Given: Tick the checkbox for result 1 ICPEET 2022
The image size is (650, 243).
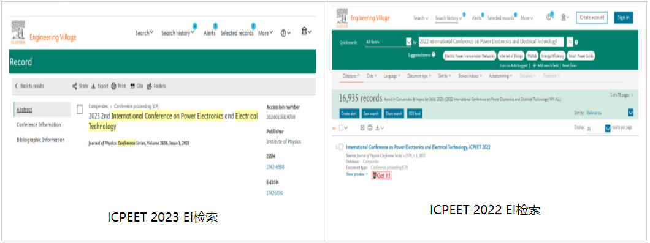Looking at the screenshot, I should [341, 147].
